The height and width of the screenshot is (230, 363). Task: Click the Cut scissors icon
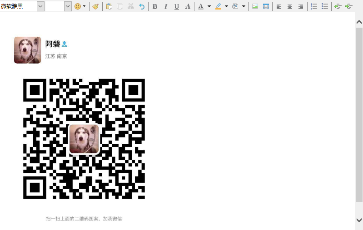click(131, 6)
